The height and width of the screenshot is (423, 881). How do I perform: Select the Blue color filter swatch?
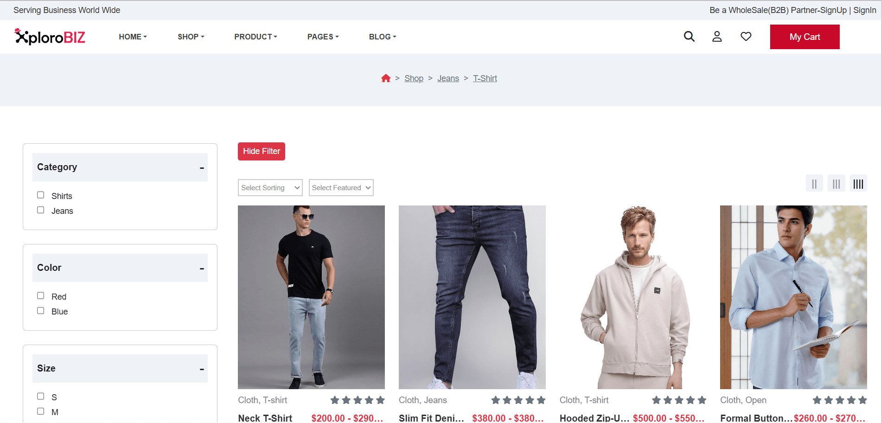tap(40, 310)
